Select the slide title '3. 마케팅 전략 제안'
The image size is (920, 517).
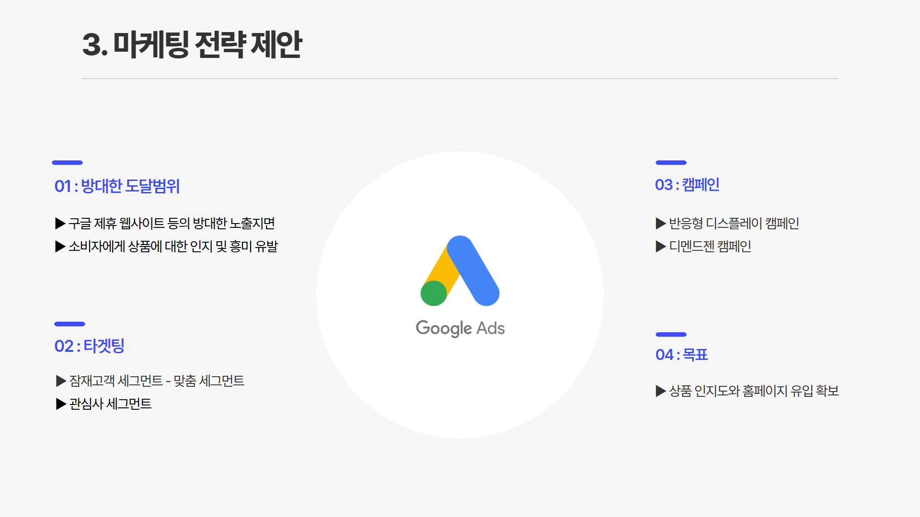(192, 45)
